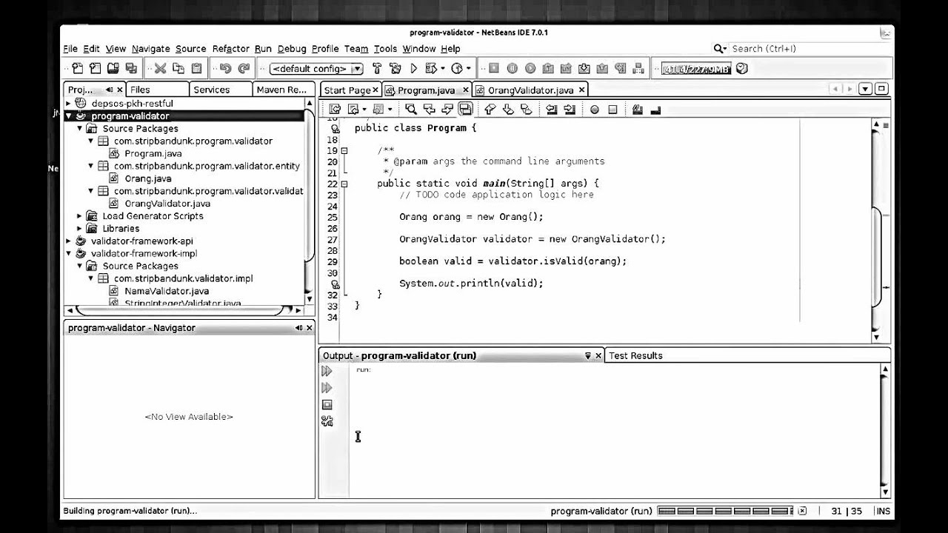Click the Copy icon in main toolbar
948x533 pixels.
178,68
